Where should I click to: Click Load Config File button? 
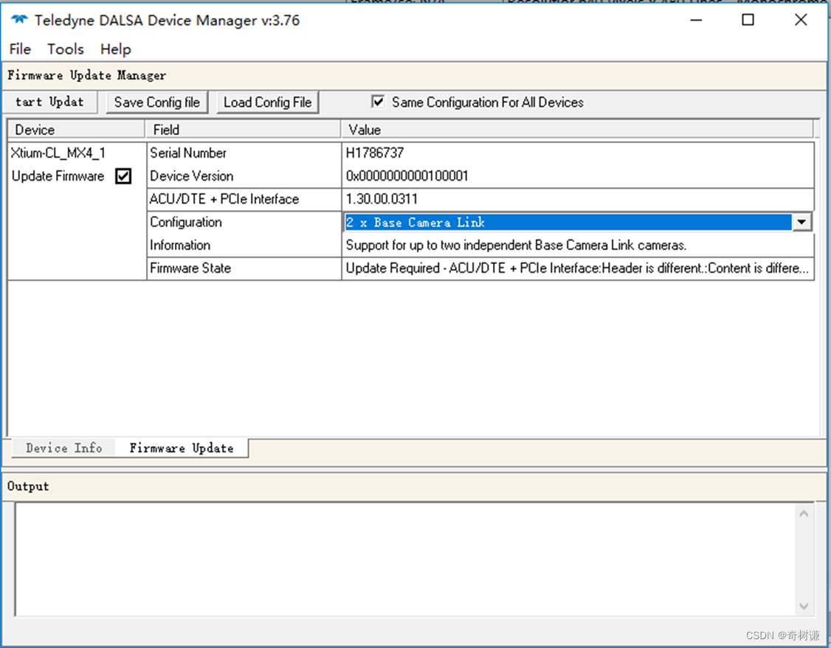tap(268, 102)
